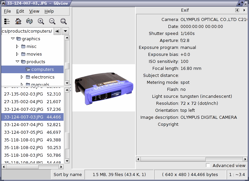Click the Sort by name button
This screenshot has height=181, width=249.
click(x=68, y=174)
